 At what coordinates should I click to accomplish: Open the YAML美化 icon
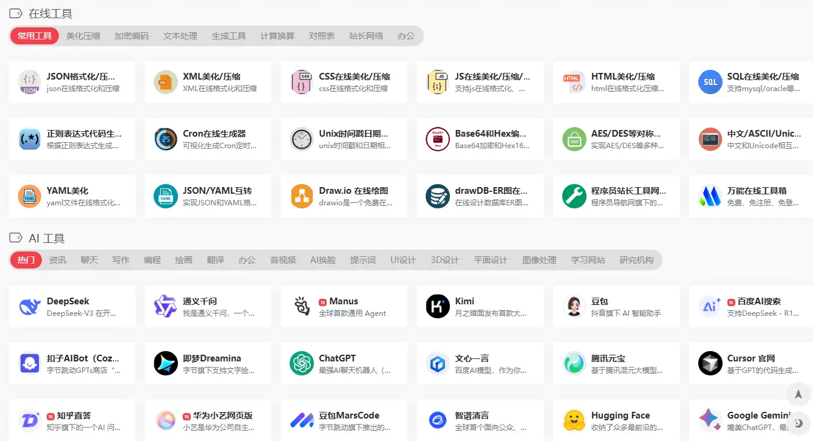click(x=30, y=196)
